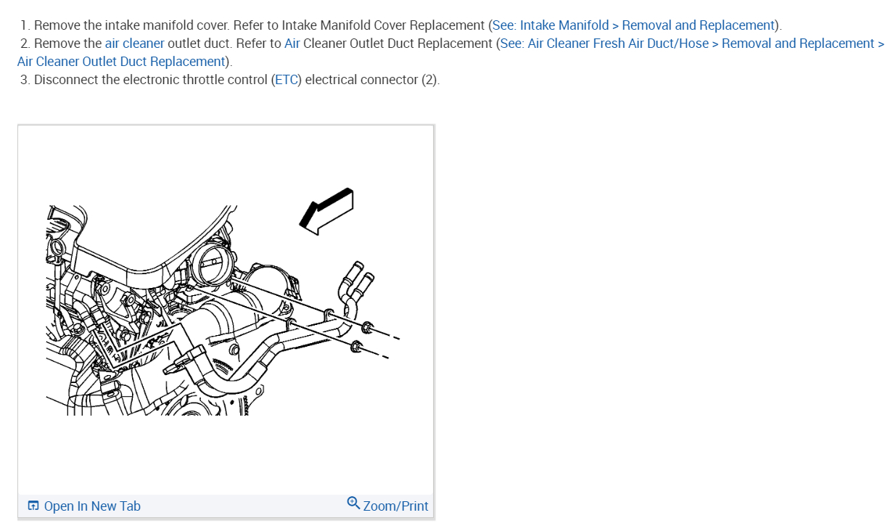Click the "Air" link before Cleaner Outlet Duct
Image resolution: width=885 pixels, height=531 pixels.
292,44
